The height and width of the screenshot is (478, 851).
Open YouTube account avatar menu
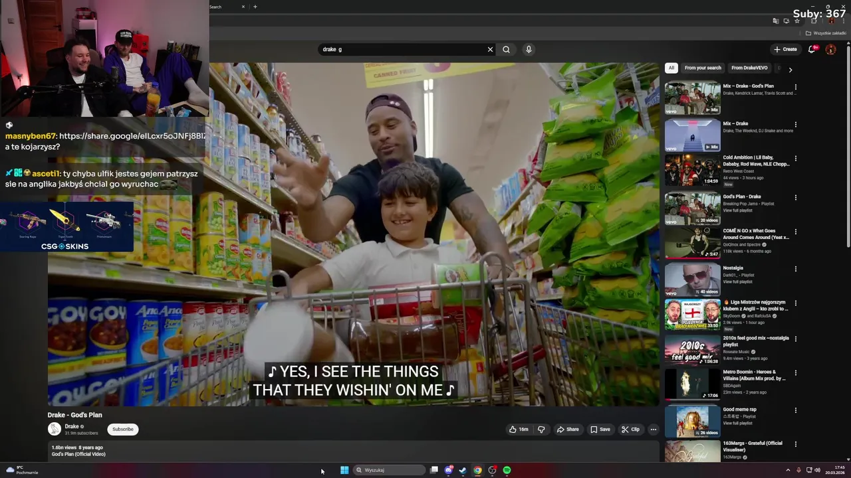coord(830,49)
